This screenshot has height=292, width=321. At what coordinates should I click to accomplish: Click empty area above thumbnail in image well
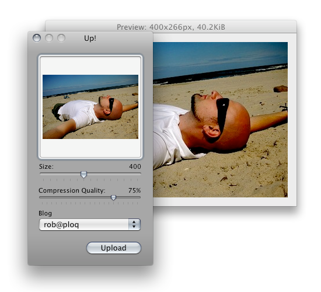coord(90,65)
